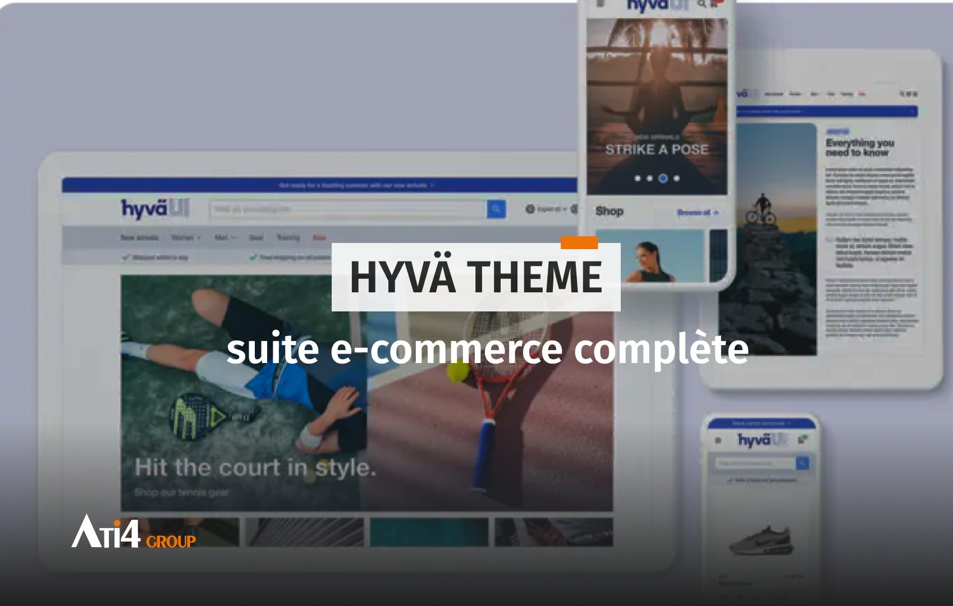Click the hyvä logo in top phone mockup
953x606 pixels.
pos(658,5)
